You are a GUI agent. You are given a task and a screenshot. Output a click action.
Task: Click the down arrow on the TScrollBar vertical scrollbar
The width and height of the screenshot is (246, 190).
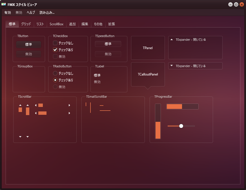20,136
